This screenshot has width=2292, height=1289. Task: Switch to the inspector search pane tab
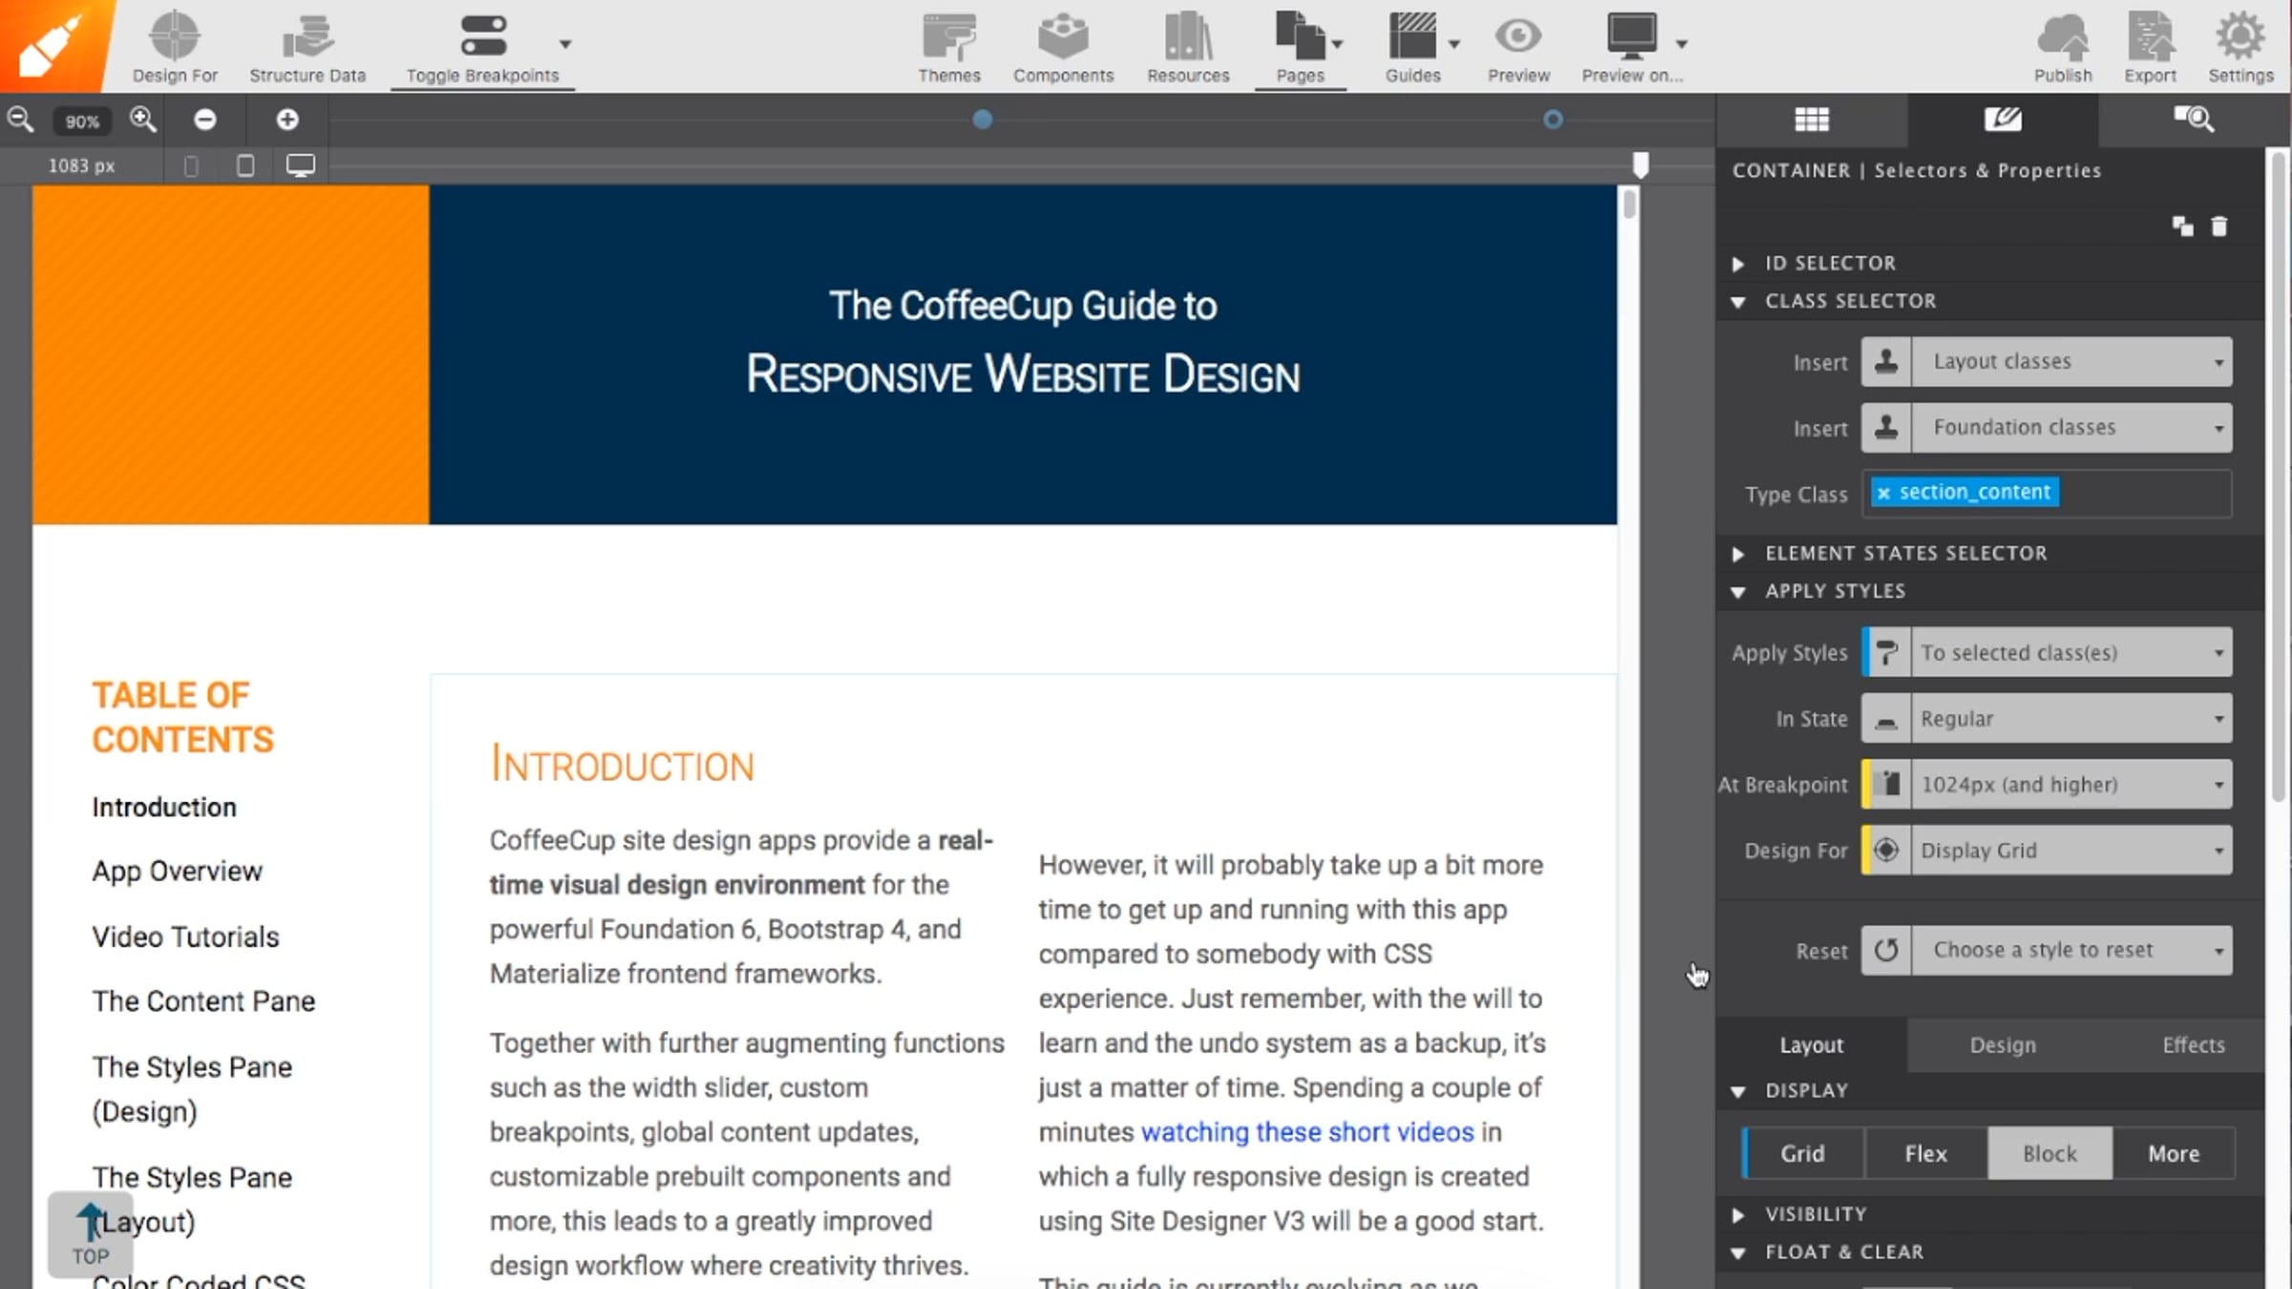coord(2194,119)
